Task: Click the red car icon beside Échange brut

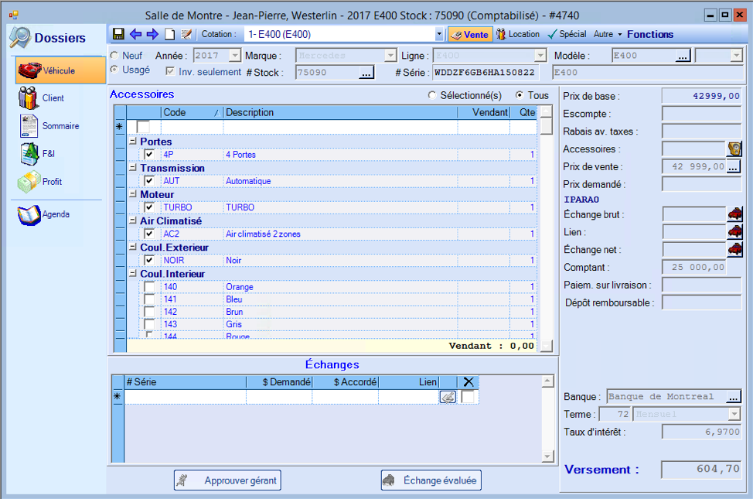Action: [734, 214]
